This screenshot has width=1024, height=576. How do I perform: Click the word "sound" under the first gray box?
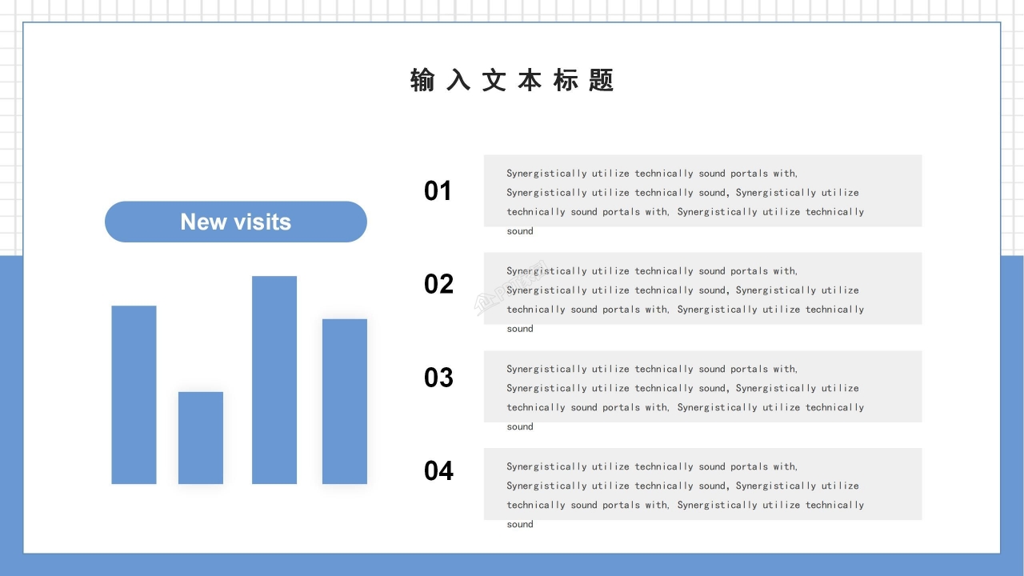coord(520,231)
